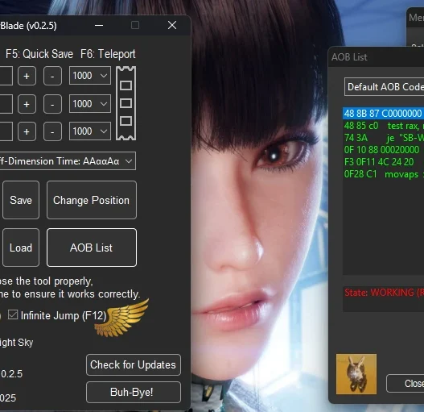Toggle the Infinite Jump (F12) checkbox
Image resolution: width=424 pixels, height=412 pixels.
13,314
